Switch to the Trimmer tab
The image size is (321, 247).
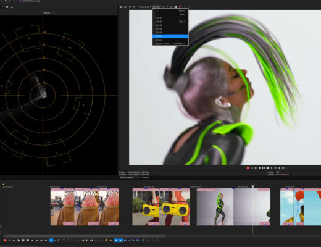pyautogui.click(x=145, y=177)
